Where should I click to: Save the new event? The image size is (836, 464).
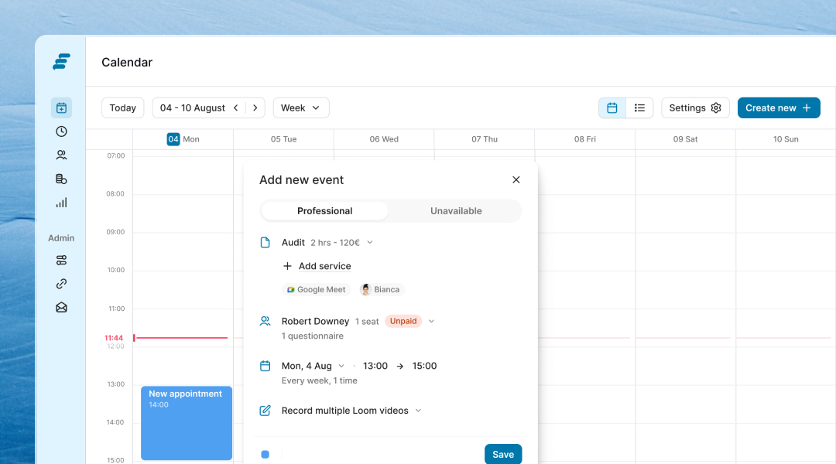pos(503,454)
